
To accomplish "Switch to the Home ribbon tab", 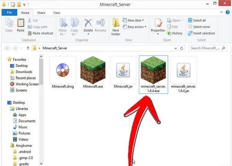I will [x=25, y=13].
